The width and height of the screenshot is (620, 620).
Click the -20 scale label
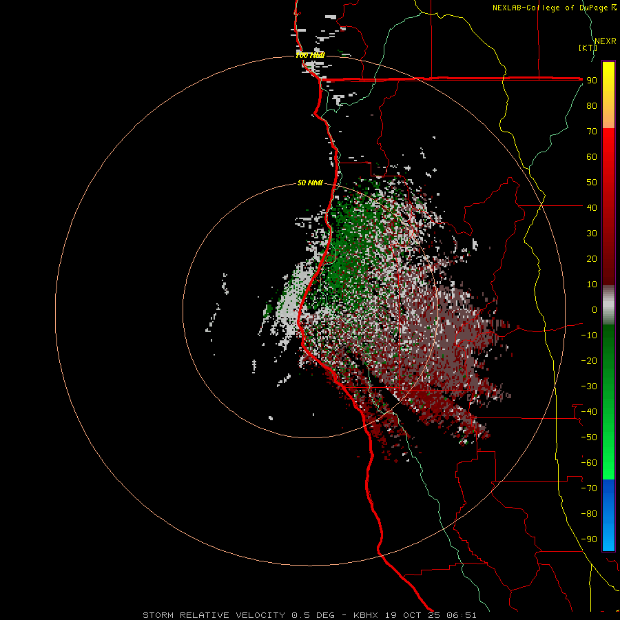(x=589, y=361)
